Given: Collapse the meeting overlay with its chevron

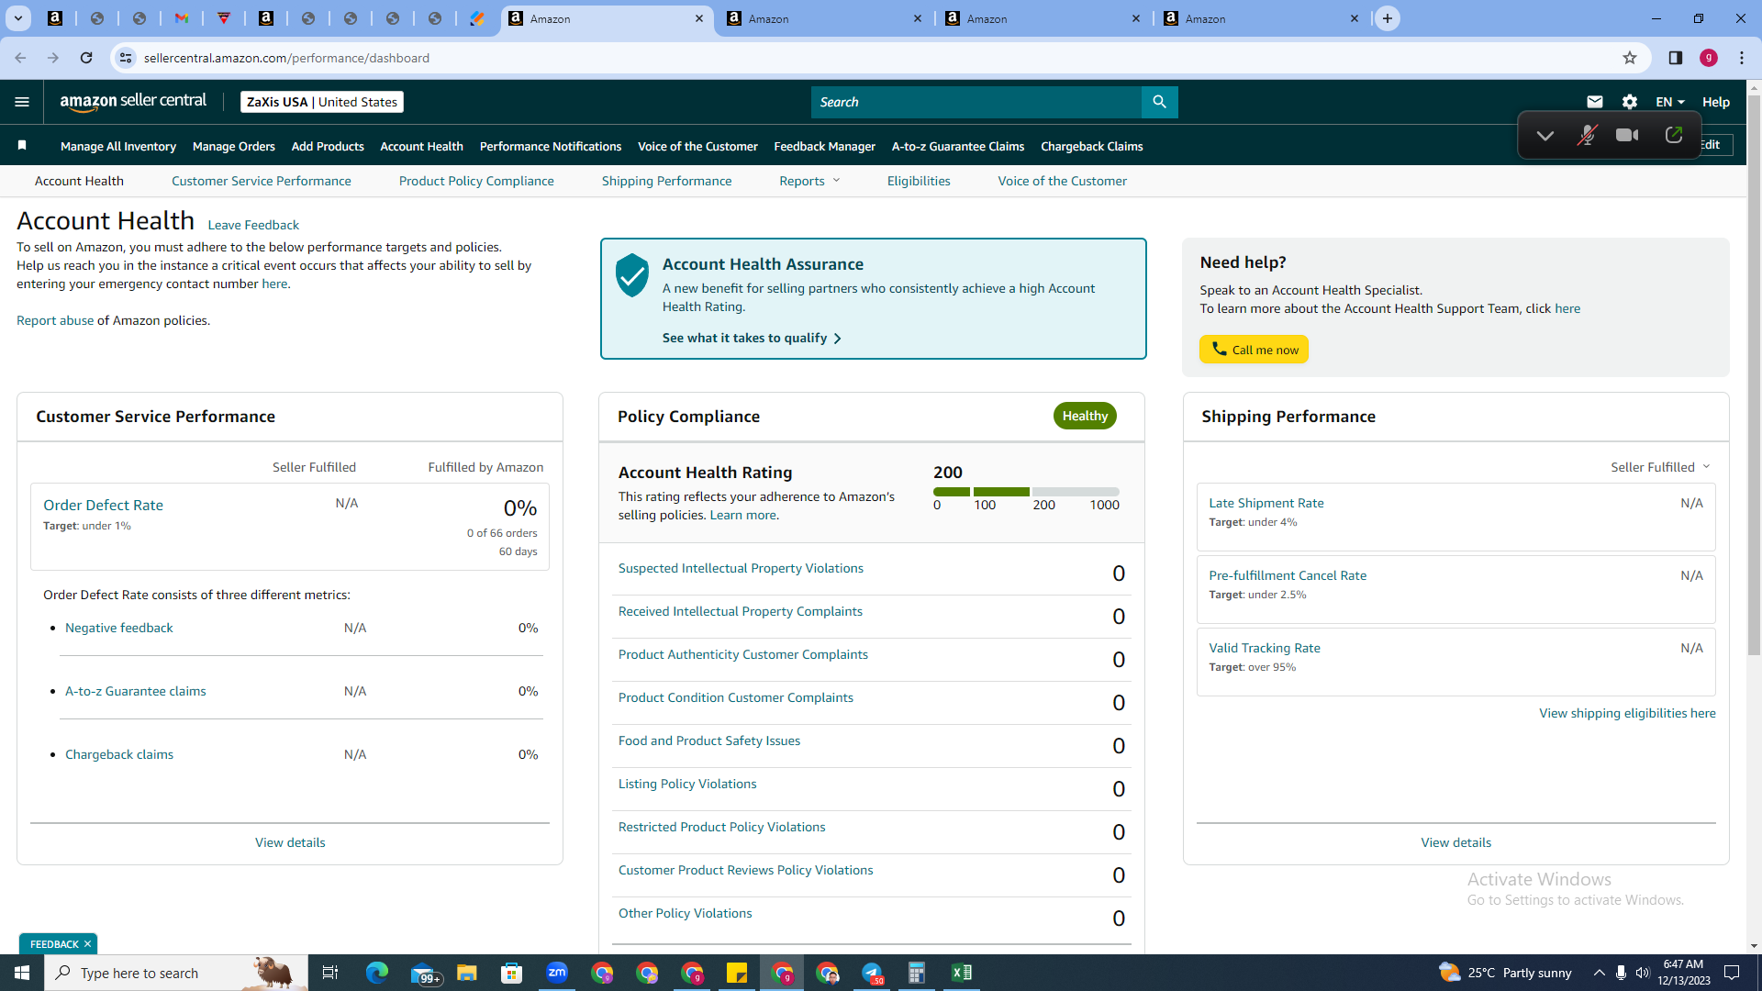Looking at the screenshot, I should [1545, 136].
